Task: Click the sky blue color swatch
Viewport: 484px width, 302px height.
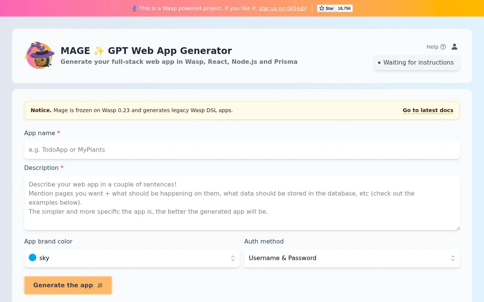Action: (x=33, y=257)
